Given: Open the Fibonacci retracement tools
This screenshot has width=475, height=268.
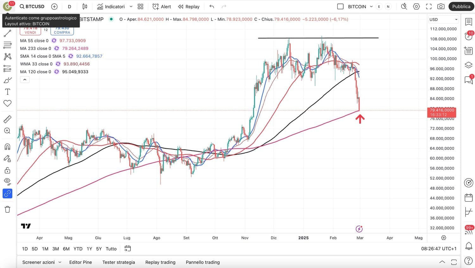Looking at the screenshot, I should [x=7, y=45].
